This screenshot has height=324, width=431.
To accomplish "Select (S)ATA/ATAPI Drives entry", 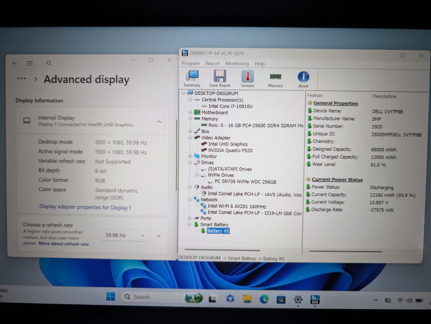I will 230,169.
